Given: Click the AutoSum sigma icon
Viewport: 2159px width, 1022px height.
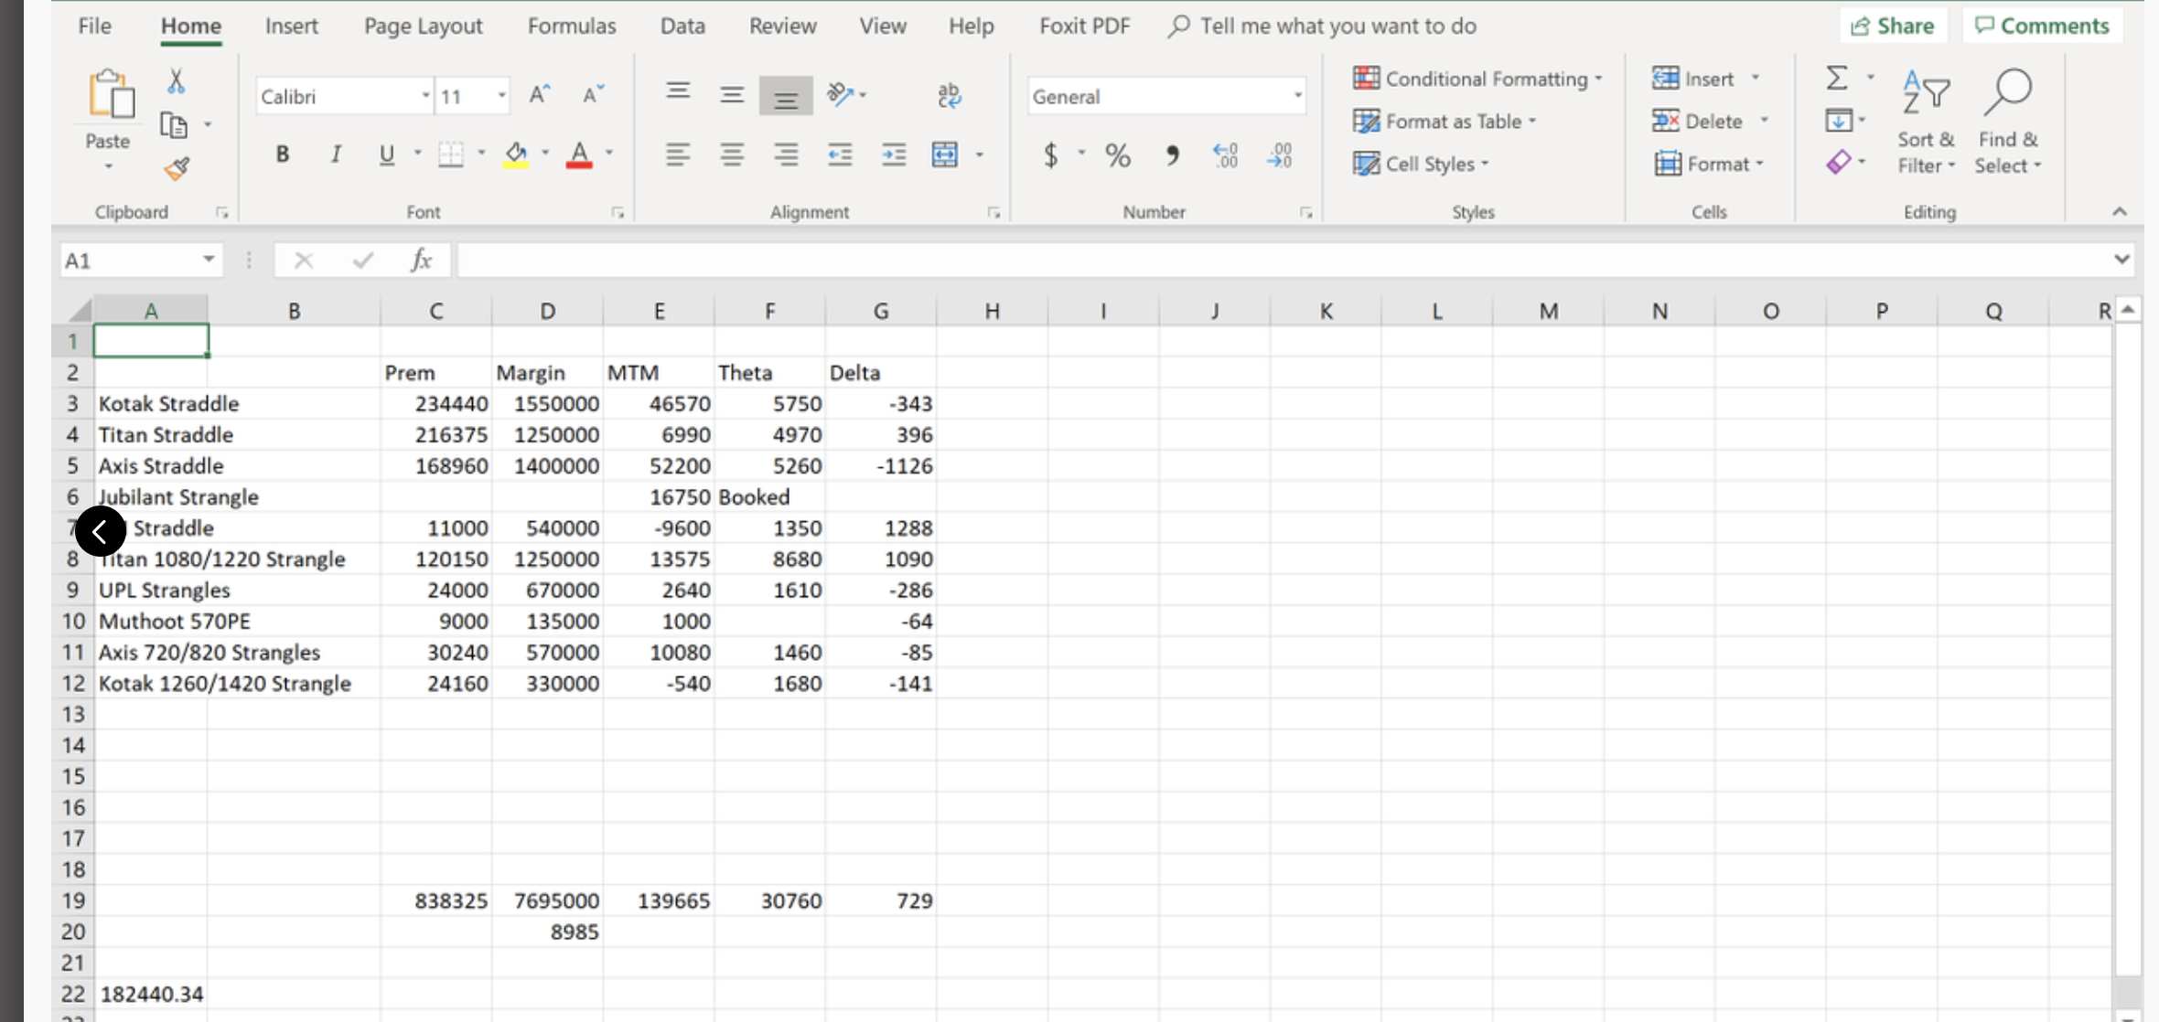Looking at the screenshot, I should click(1836, 79).
